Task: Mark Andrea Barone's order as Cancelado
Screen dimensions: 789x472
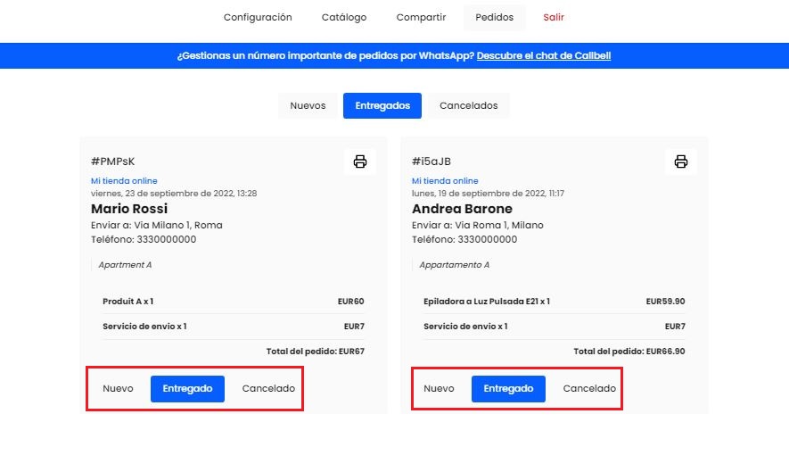Action: point(589,388)
